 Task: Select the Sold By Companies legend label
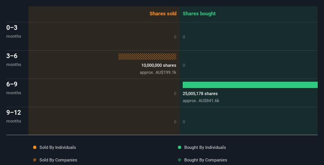tap(58, 160)
